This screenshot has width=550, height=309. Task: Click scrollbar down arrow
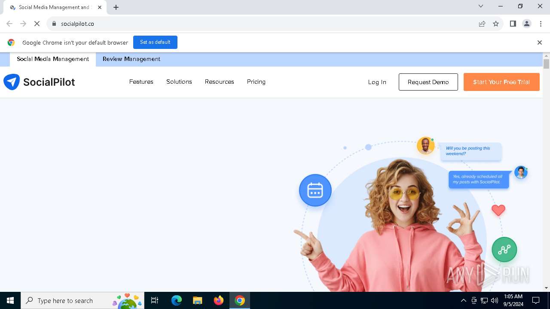[547, 288]
